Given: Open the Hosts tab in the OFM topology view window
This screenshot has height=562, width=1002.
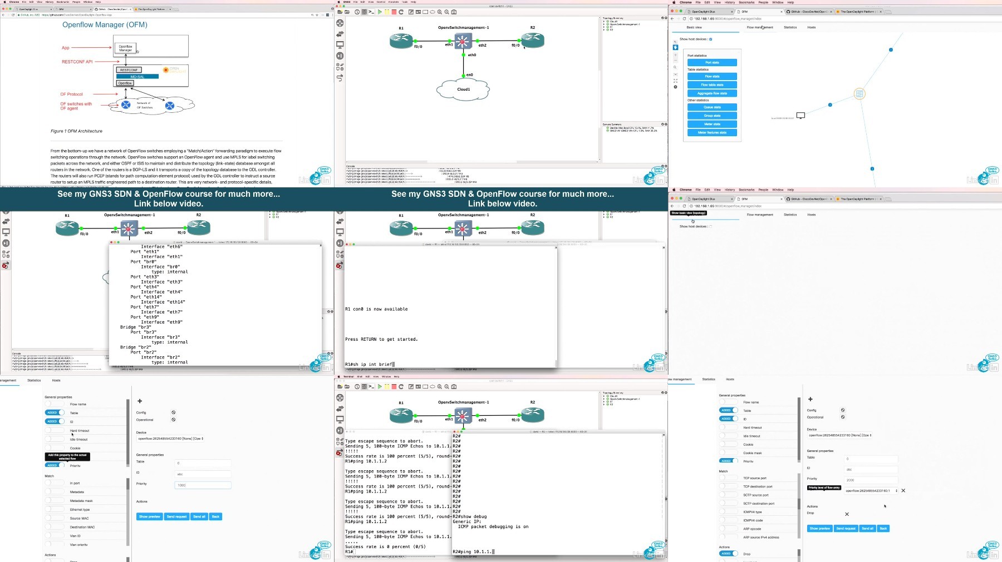Looking at the screenshot, I should [812, 27].
